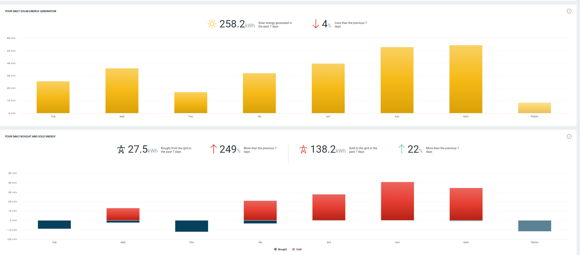Click the red up arrow beside 249%

pyautogui.click(x=214, y=149)
